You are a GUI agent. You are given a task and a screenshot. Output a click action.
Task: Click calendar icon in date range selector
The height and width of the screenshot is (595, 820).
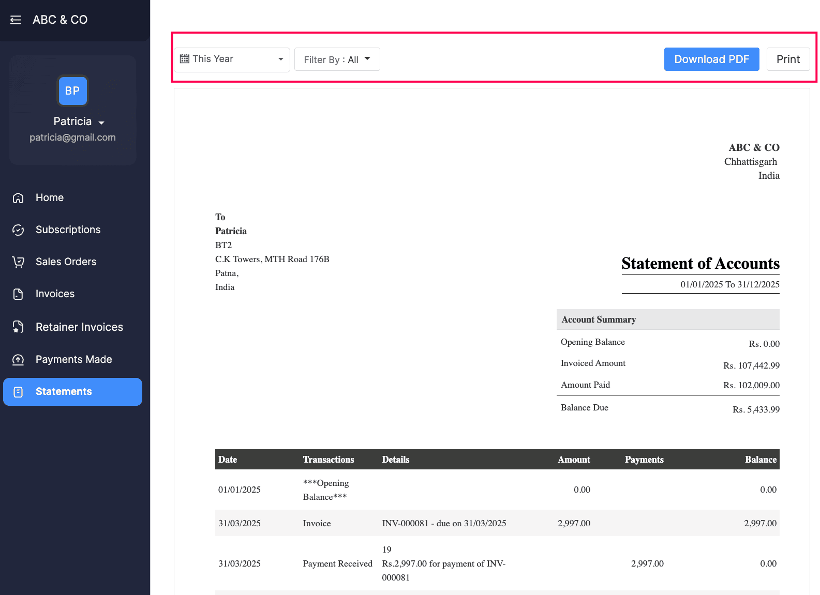click(x=185, y=59)
